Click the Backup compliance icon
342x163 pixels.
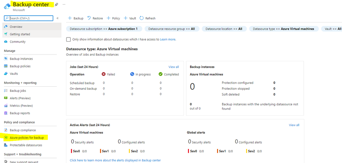(x=6, y=130)
